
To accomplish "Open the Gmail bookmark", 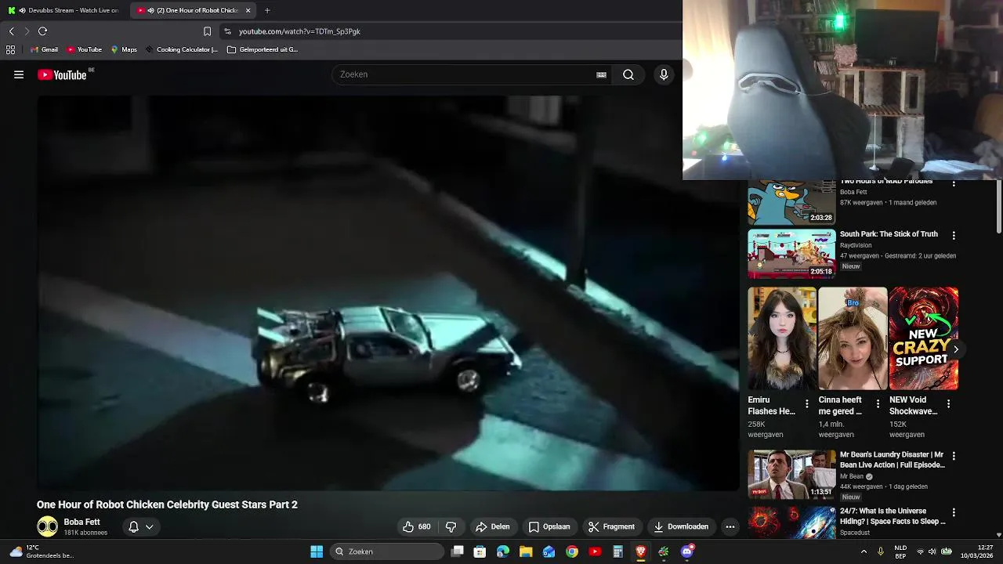I will click(x=44, y=49).
